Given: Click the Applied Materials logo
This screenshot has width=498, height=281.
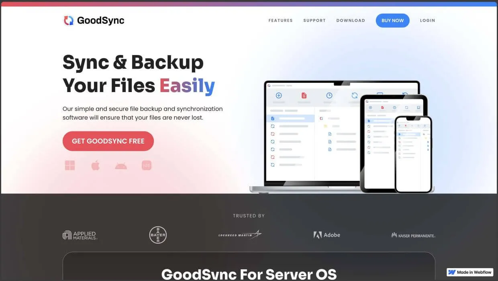Looking at the screenshot, I should click(x=80, y=235).
